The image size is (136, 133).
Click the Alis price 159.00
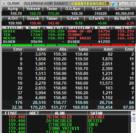tap(60, 69)
